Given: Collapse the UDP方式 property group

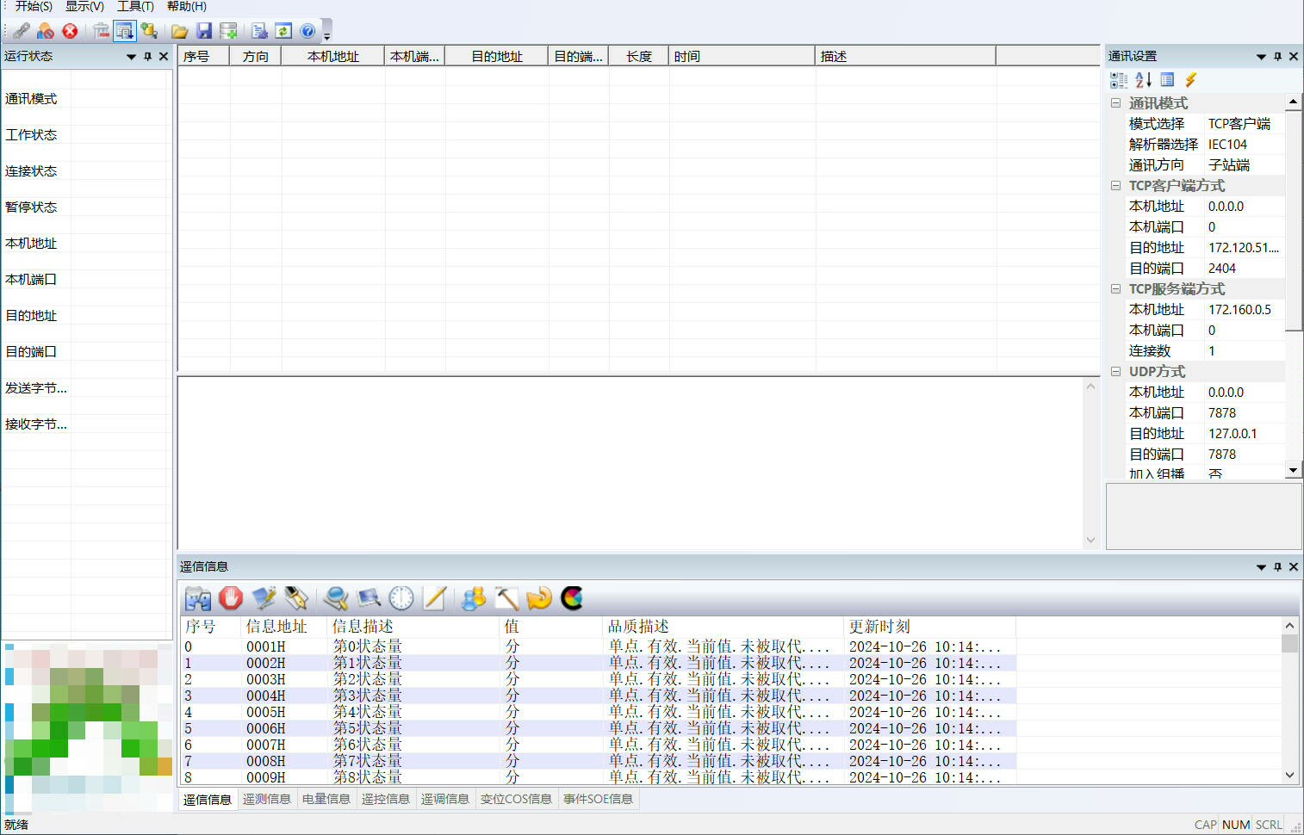Looking at the screenshot, I should tap(1115, 372).
